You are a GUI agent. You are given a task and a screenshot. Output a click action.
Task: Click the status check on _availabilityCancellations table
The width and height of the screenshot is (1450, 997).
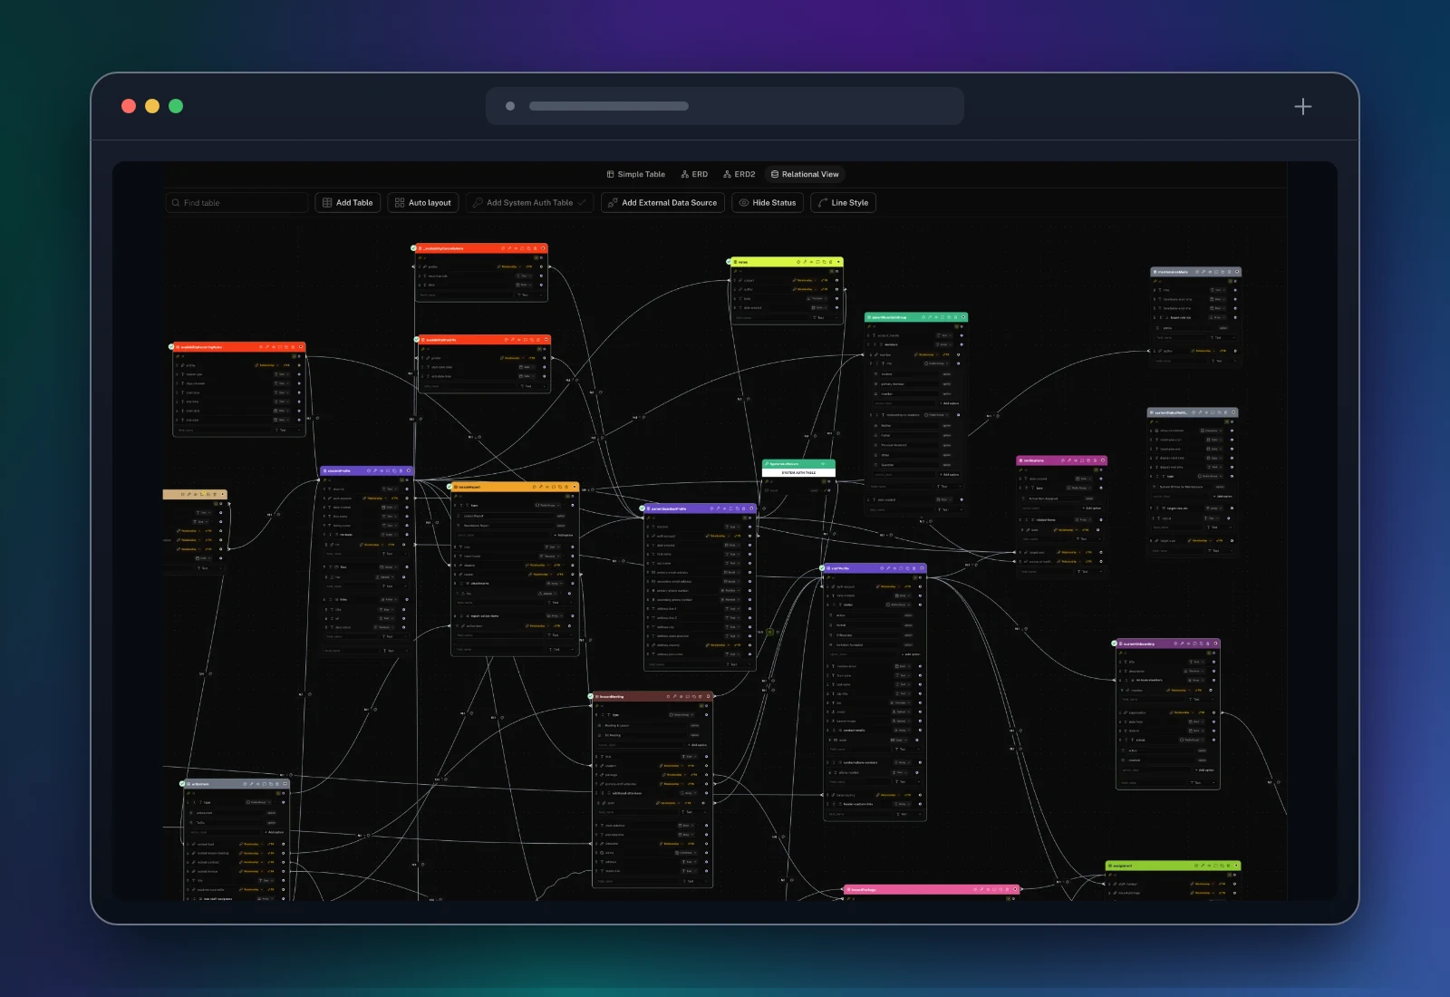click(x=414, y=247)
